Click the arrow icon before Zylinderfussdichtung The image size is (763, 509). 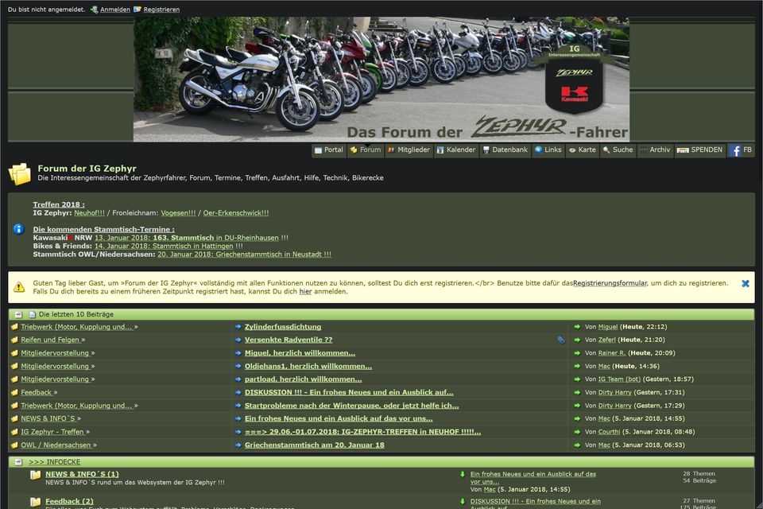(238, 327)
